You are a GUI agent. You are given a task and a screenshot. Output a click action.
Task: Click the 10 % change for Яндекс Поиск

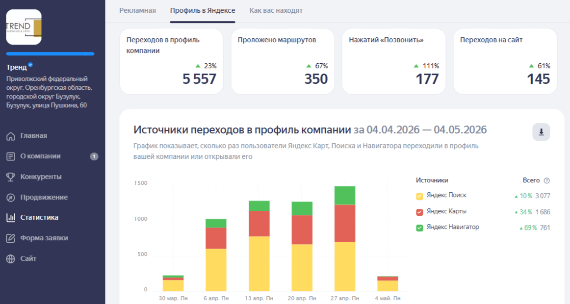[523, 196]
